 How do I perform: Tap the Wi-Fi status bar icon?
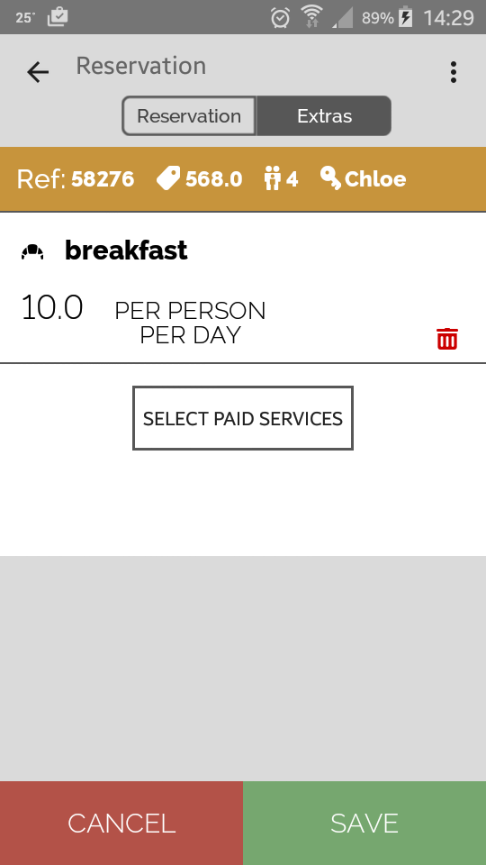pyautogui.click(x=312, y=16)
